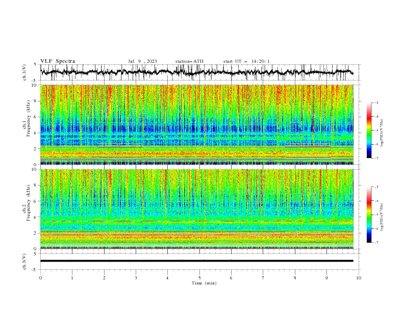This screenshot has width=404, height=312.
Task: Click time axis tick label '3'
Action: [x=136, y=278]
